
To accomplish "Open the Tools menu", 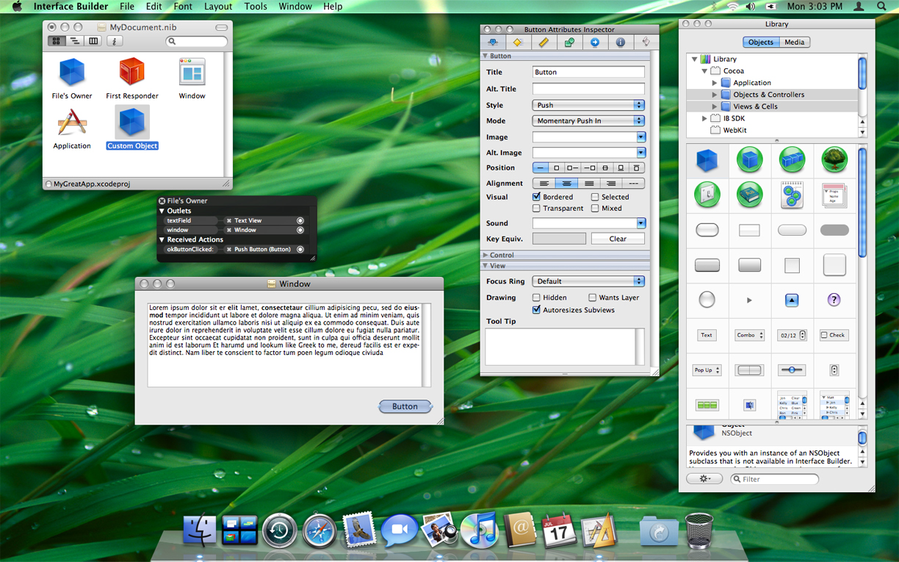I will (256, 7).
